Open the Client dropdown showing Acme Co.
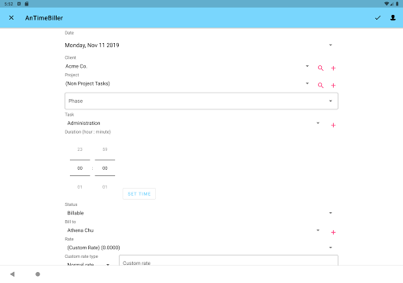The height and width of the screenshot is (283, 403). 188,66
